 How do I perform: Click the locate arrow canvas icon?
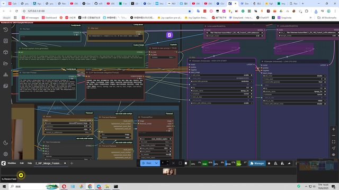pos(334,148)
